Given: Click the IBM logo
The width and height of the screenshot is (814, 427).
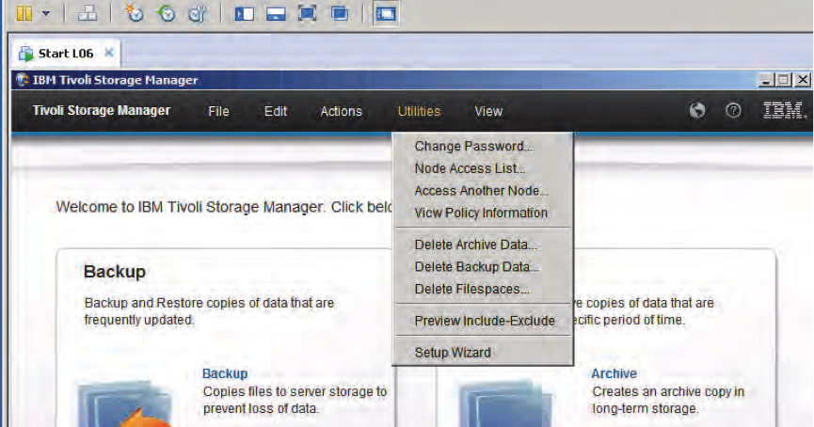Looking at the screenshot, I should point(785,110).
